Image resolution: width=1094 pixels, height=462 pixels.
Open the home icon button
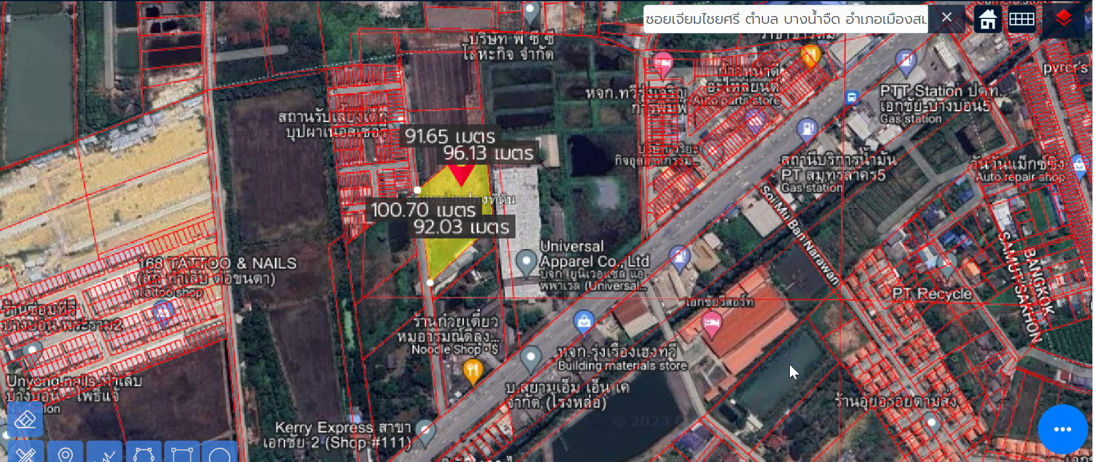(x=988, y=20)
